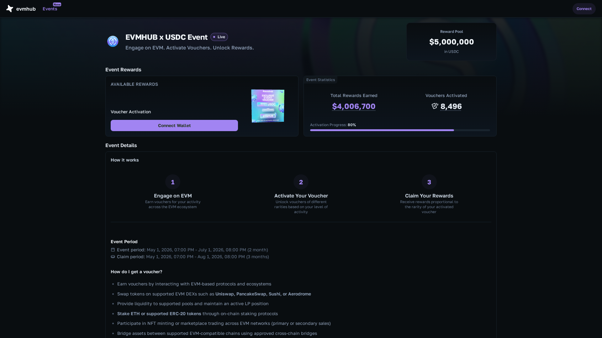Click the $4,006,700 total rewards value
The image size is (602, 338).
(354, 106)
